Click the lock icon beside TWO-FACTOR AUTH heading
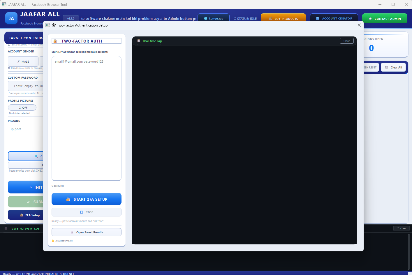This screenshot has width=412, height=275. pyautogui.click(x=55, y=41)
